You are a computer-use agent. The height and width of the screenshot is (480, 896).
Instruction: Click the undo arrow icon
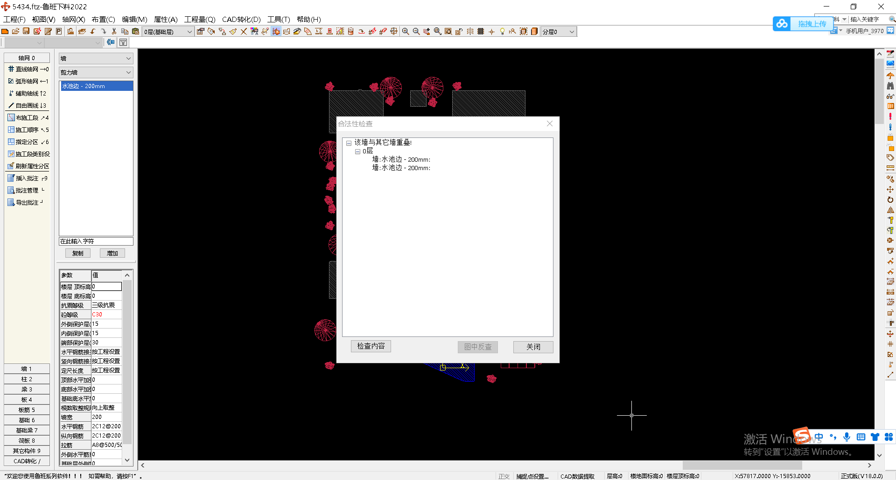93,31
